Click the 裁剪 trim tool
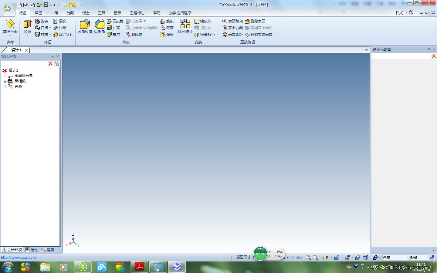The width and height of the screenshot is (437, 273). tap(167, 28)
